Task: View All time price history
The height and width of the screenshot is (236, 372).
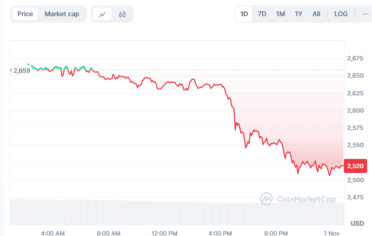Action: 316,14
